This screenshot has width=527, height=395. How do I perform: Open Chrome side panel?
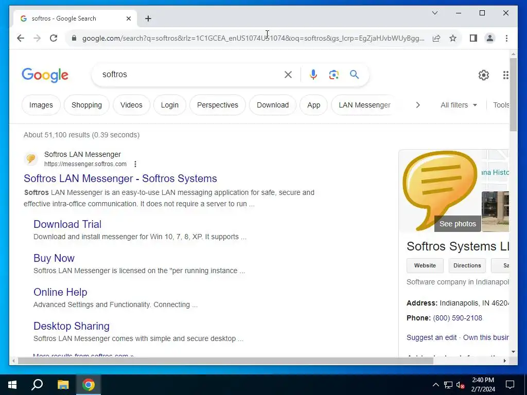coord(473,38)
